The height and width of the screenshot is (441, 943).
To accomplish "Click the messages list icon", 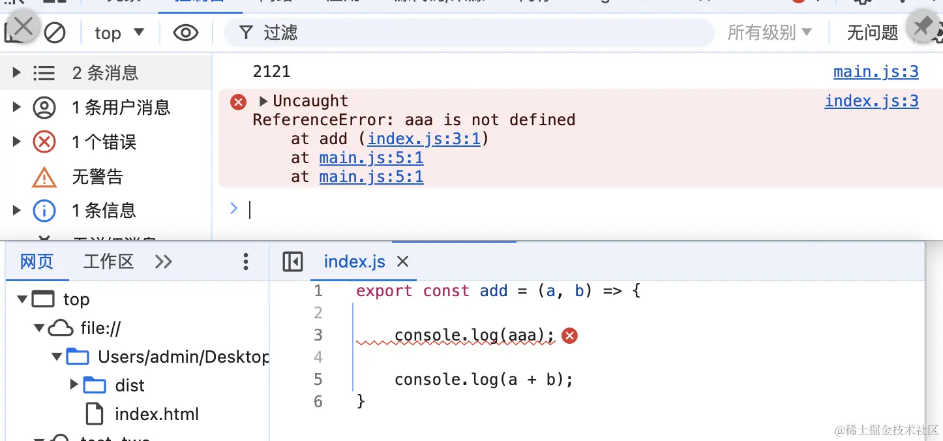I will pos(44,72).
